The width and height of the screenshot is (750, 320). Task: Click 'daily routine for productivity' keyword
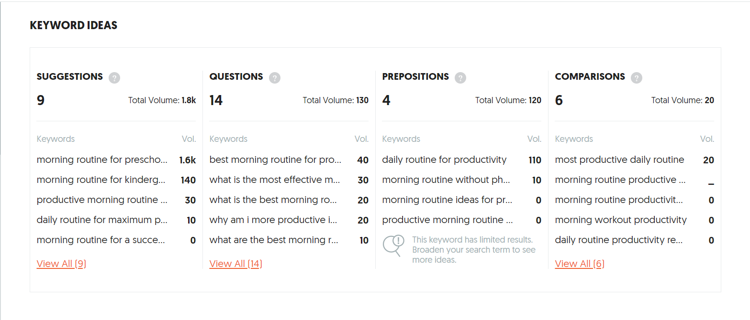[x=444, y=160]
